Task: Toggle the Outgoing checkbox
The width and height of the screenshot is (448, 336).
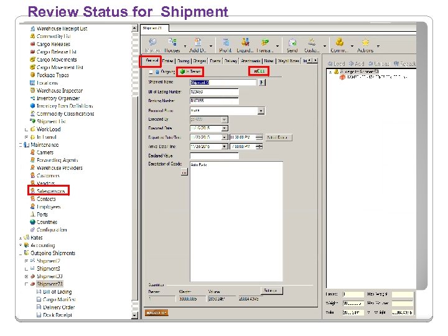Action: [151, 72]
